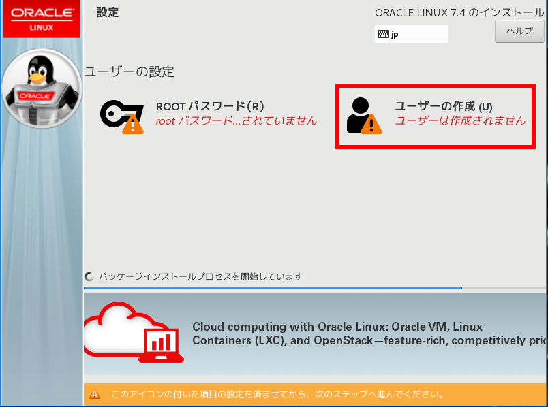Select the ユーザーの作成 (U) label
The image size is (548, 407).
[x=444, y=106]
